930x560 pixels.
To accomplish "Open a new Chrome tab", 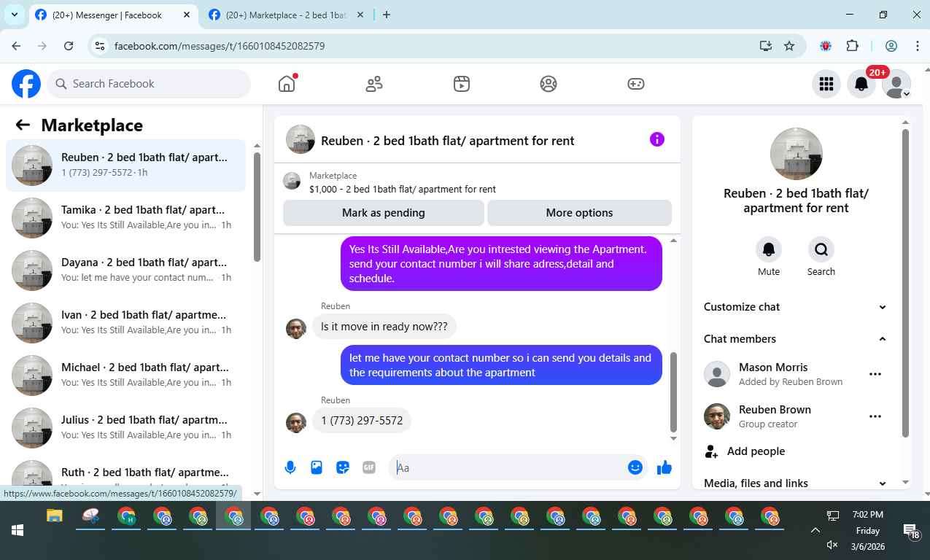I will pos(387,15).
